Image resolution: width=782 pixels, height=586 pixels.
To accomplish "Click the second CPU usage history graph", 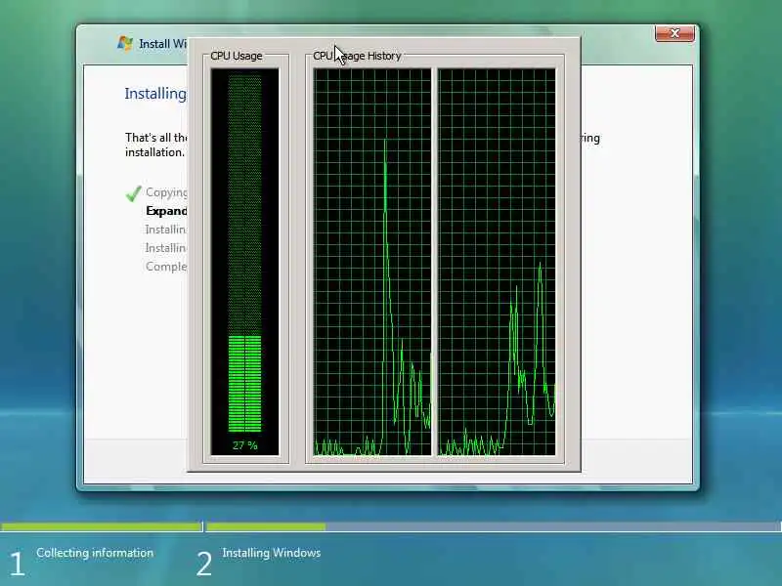I will 497,262.
